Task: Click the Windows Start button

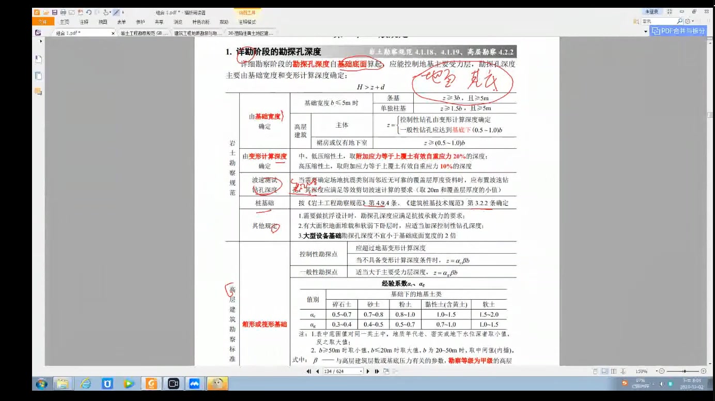Action: pyautogui.click(x=41, y=383)
